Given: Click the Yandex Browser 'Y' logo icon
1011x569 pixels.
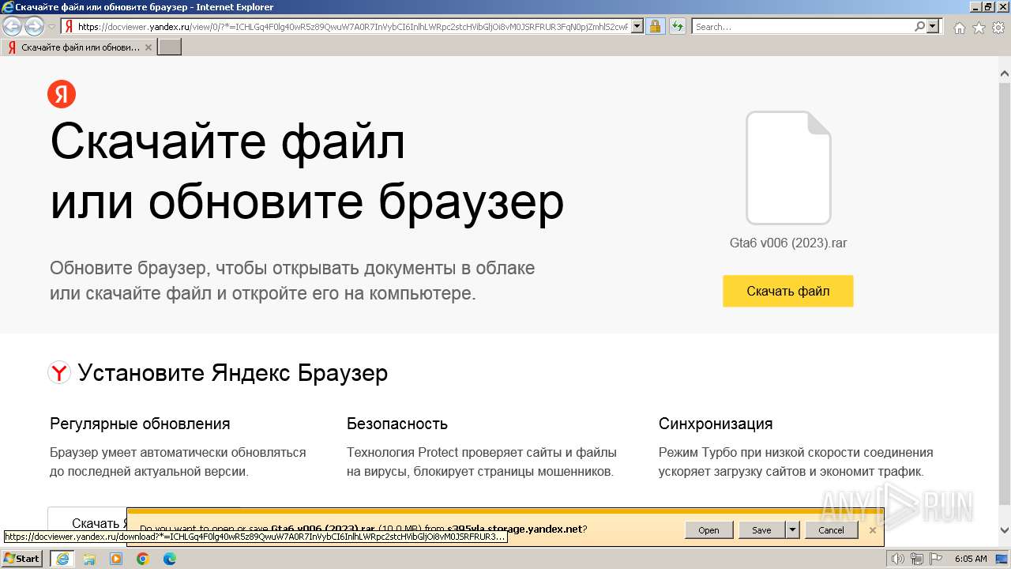Looking at the screenshot, I should tap(59, 373).
